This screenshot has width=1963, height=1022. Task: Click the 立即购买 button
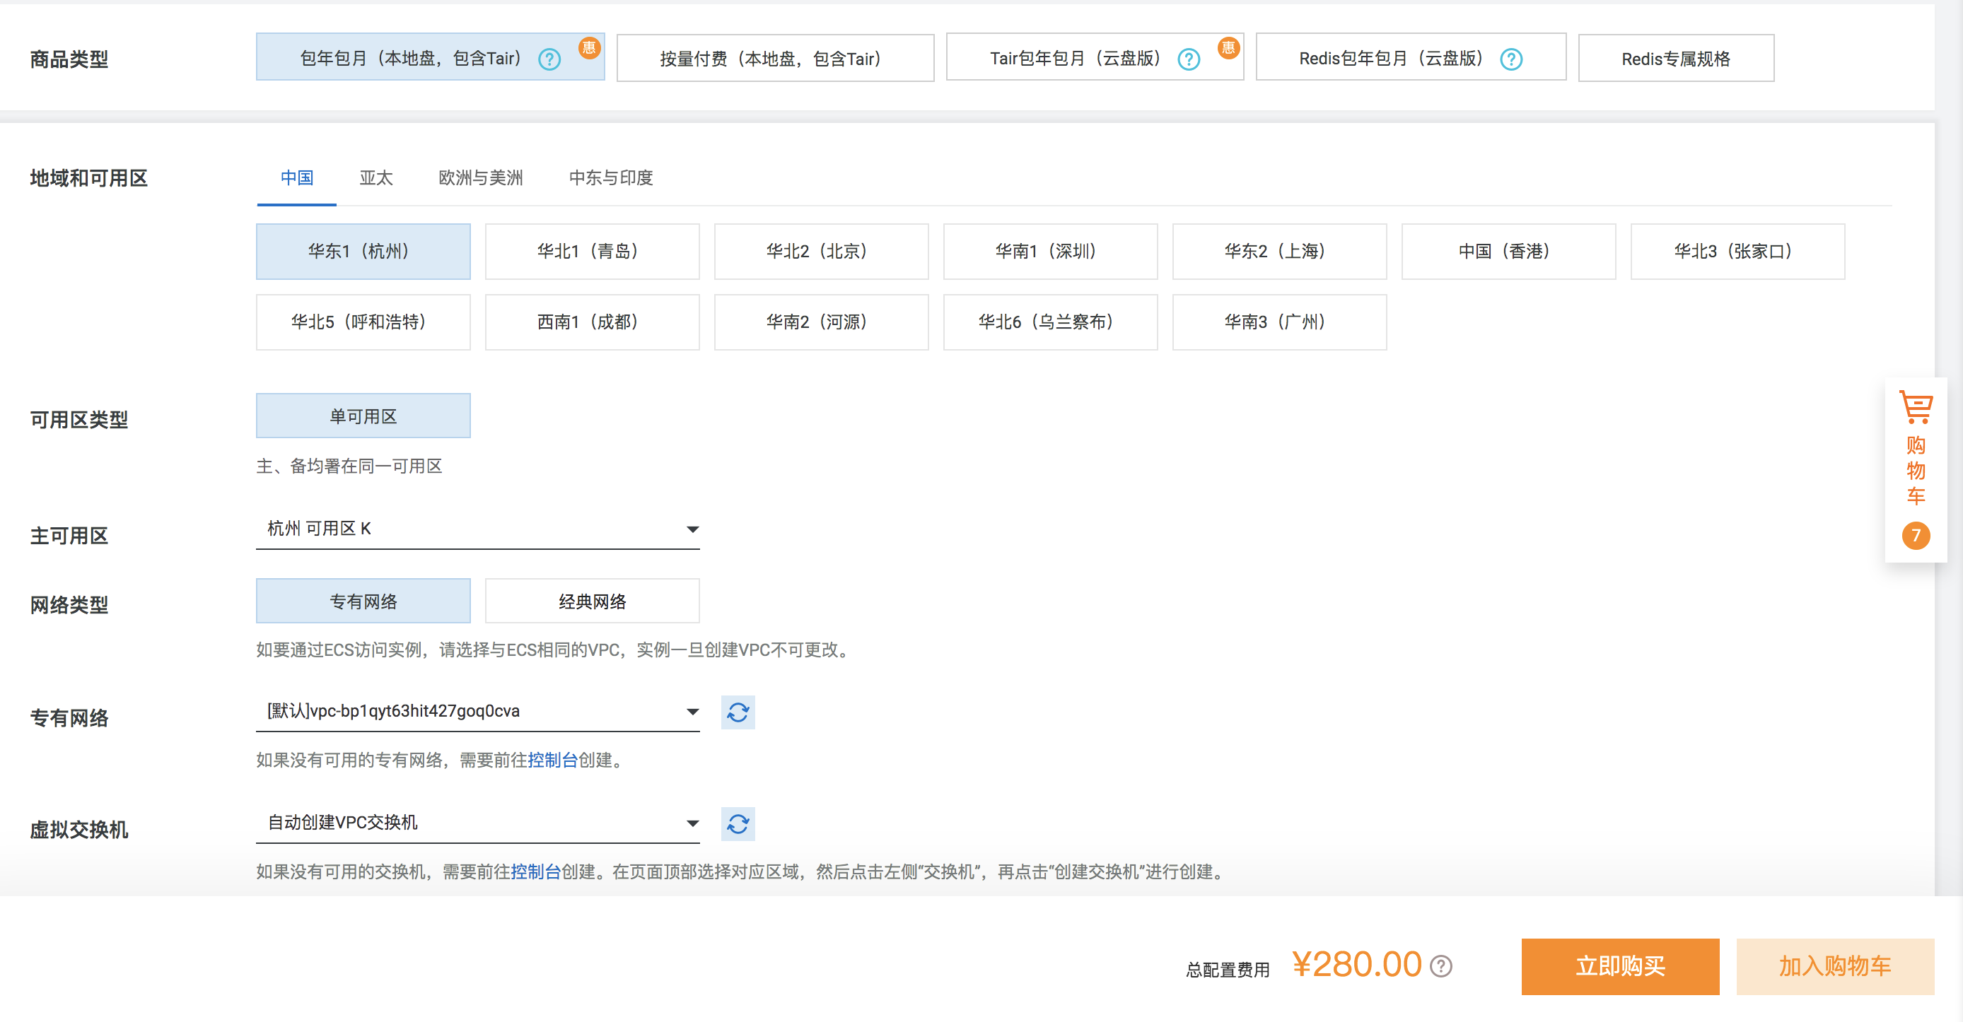(1619, 965)
